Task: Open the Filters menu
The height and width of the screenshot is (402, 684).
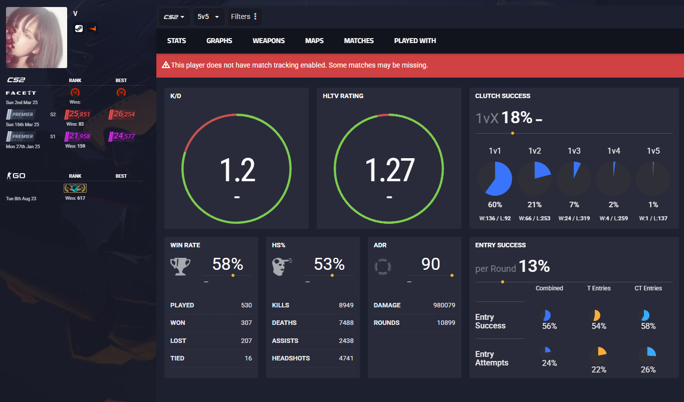Action: (x=245, y=17)
